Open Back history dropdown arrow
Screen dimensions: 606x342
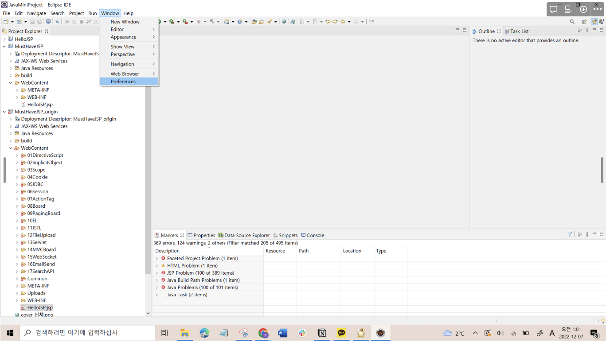pos(349,22)
